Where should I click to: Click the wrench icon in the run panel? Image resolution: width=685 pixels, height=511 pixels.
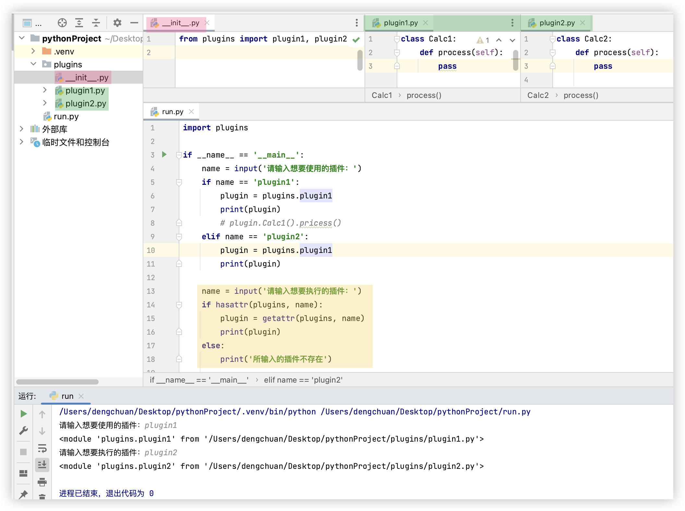pyautogui.click(x=24, y=431)
